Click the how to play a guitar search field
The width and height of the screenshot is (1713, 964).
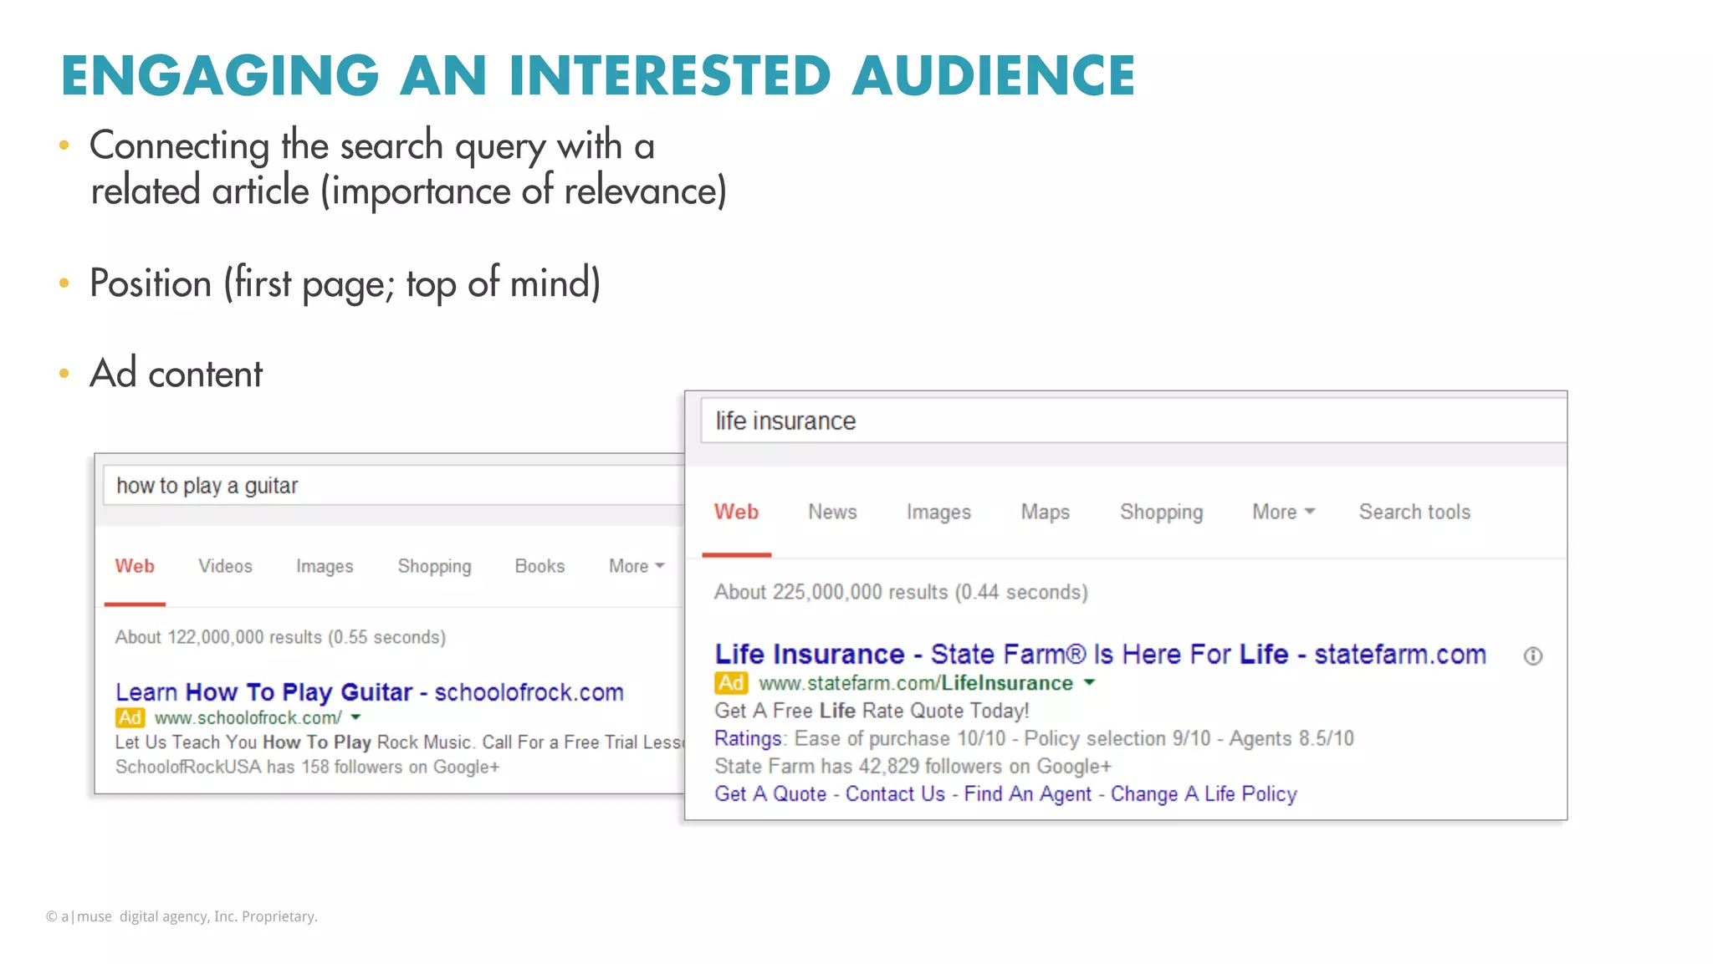tap(394, 486)
